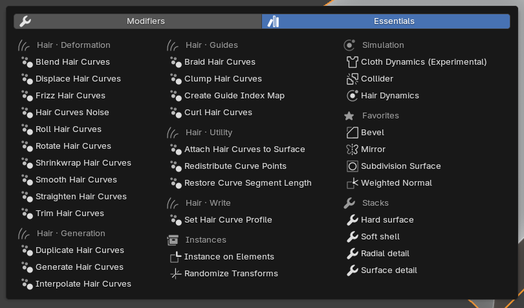Click the Displace Hair Curves node icon
This screenshot has width=524, height=308.
coord(27,79)
